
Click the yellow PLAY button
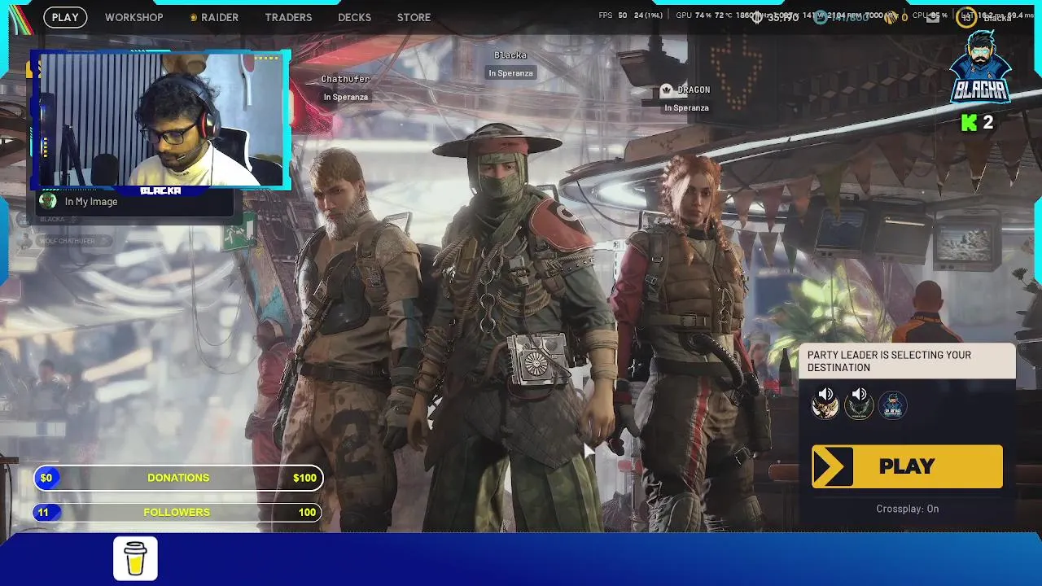[x=907, y=466]
